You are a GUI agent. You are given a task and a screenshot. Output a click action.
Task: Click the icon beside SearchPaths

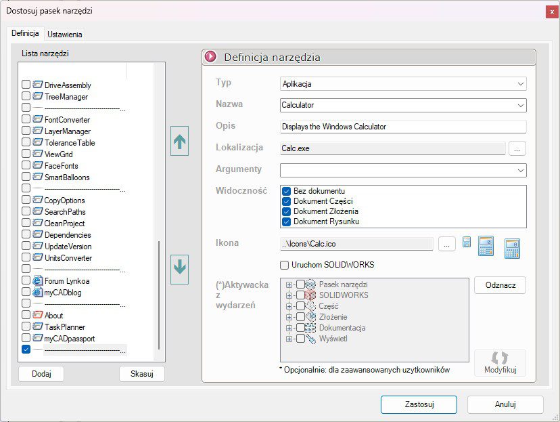(x=37, y=211)
